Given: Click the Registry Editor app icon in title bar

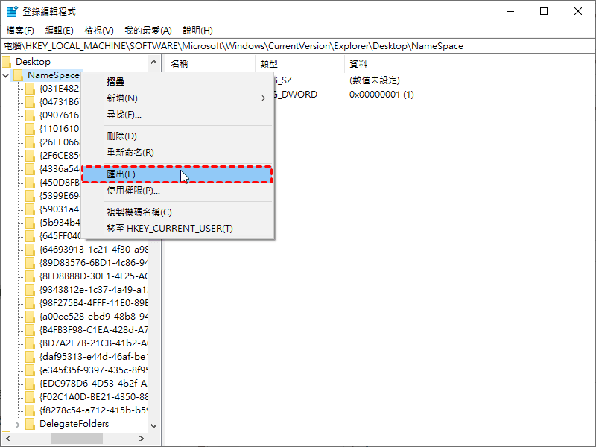Looking at the screenshot, I should click(12, 11).
